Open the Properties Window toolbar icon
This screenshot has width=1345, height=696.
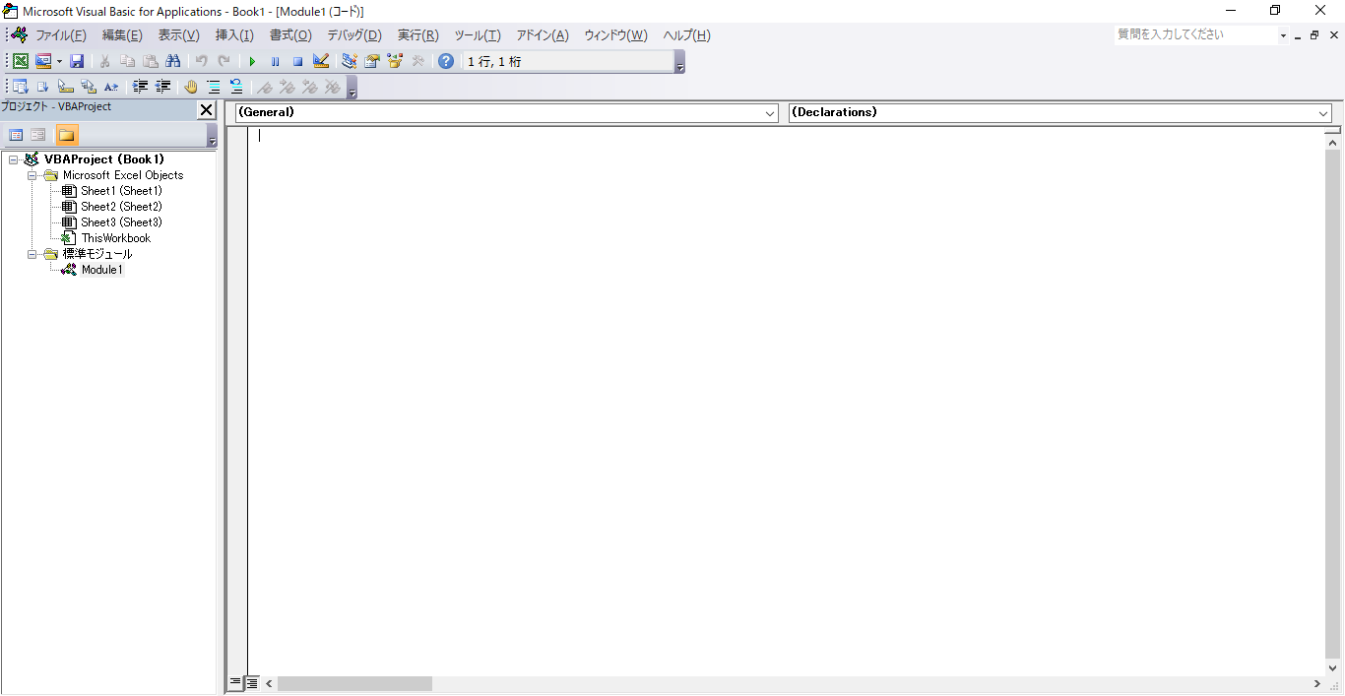372,61
